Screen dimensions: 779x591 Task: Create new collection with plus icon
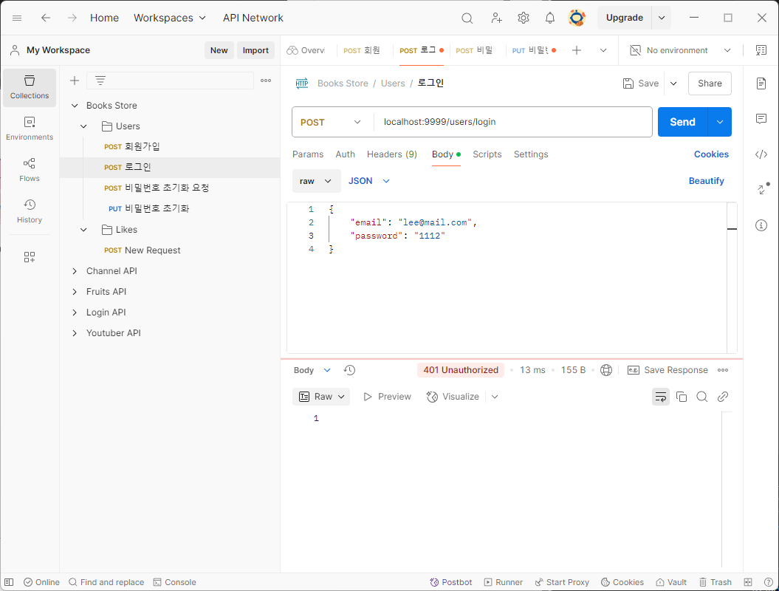(x=75, y=81)
